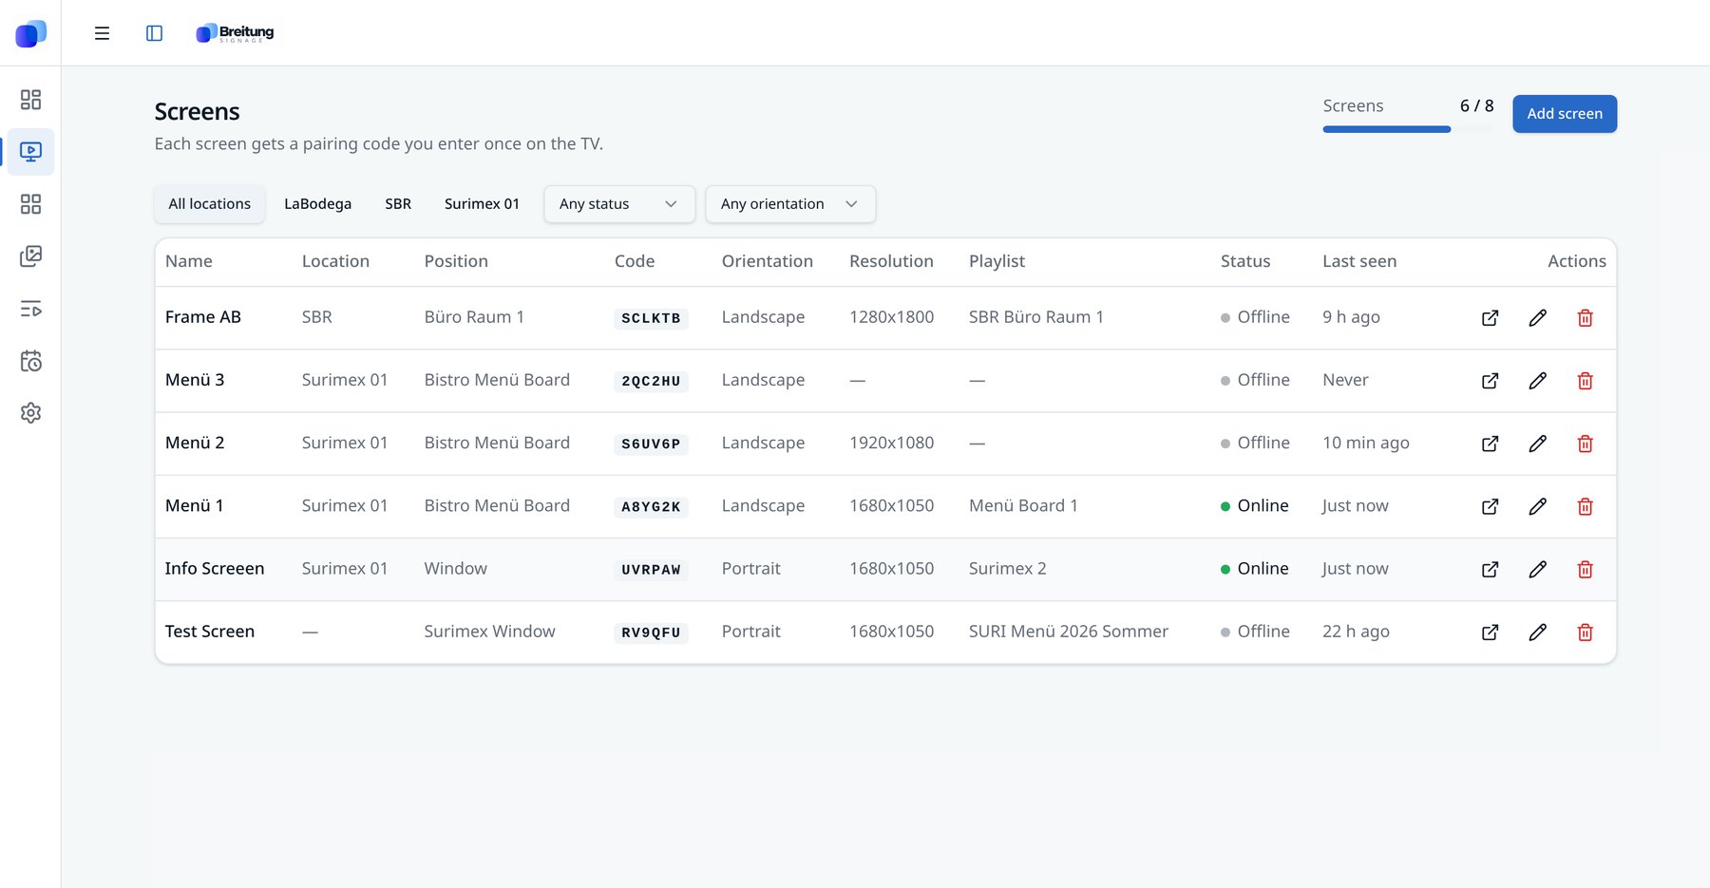
Task: Delete the Menü 2 screen
Action: 1585,444
